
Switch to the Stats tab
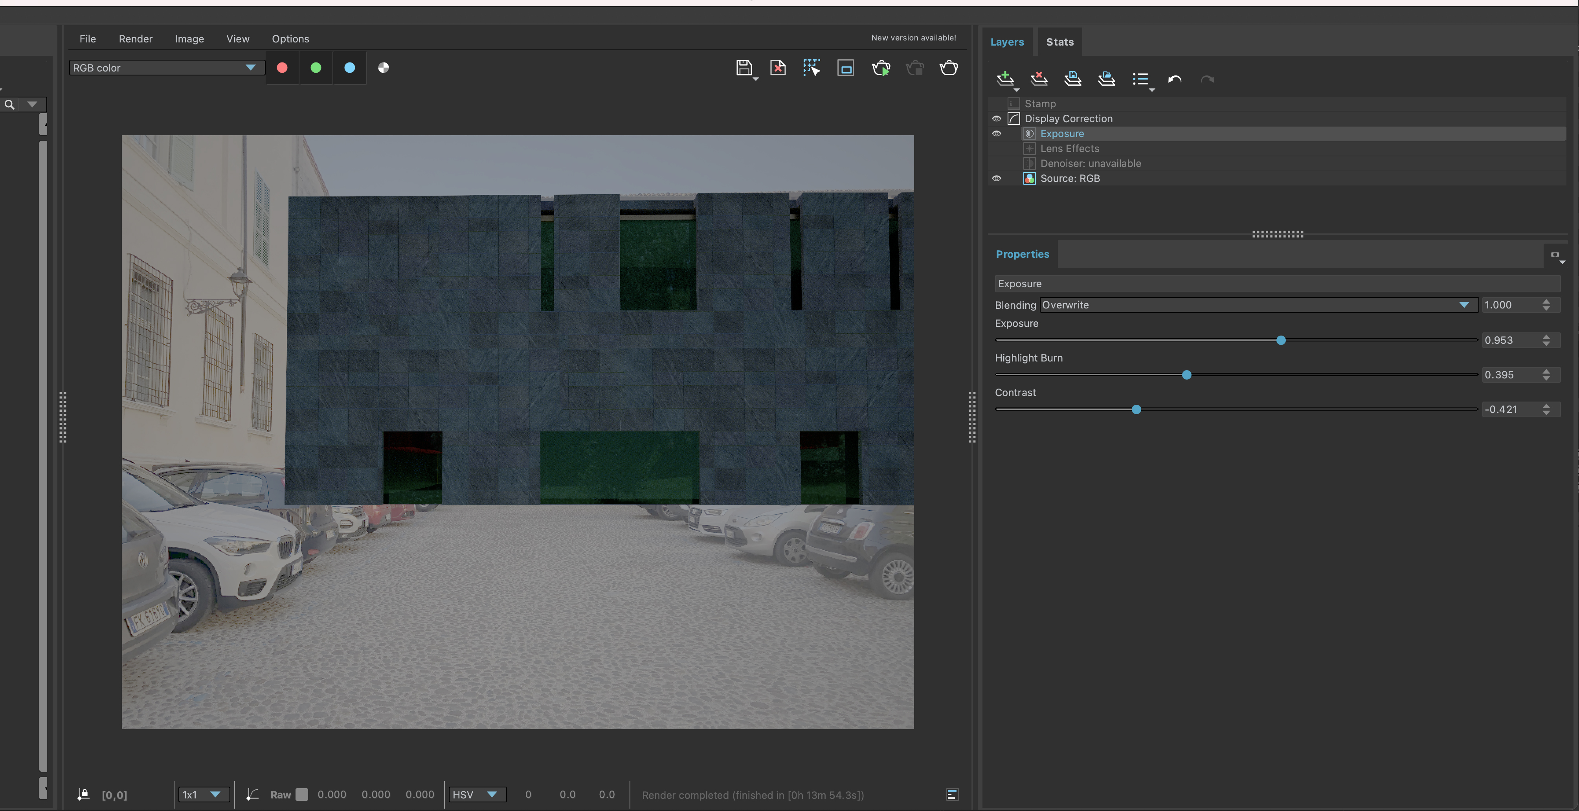point(1059,42)
